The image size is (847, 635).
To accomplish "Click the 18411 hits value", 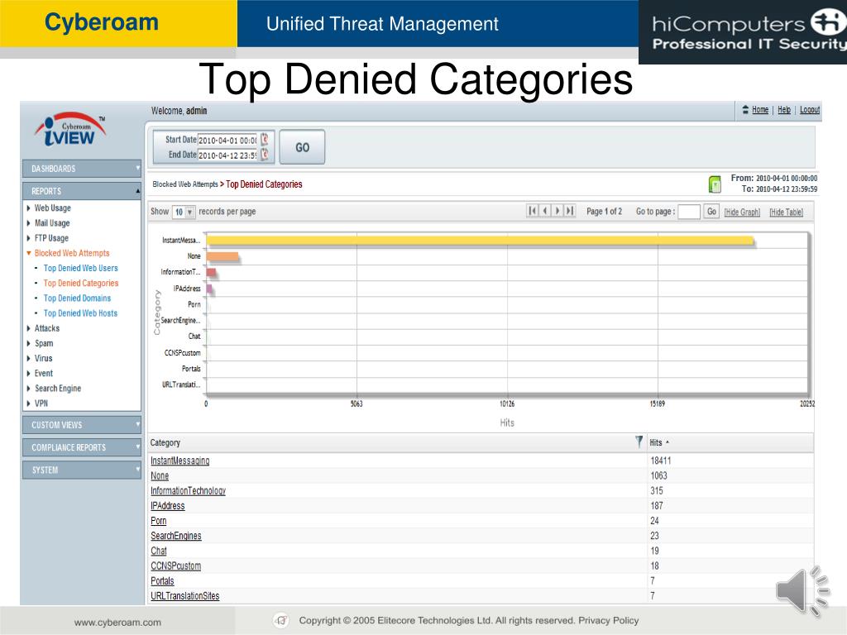I will coord(661,461).
